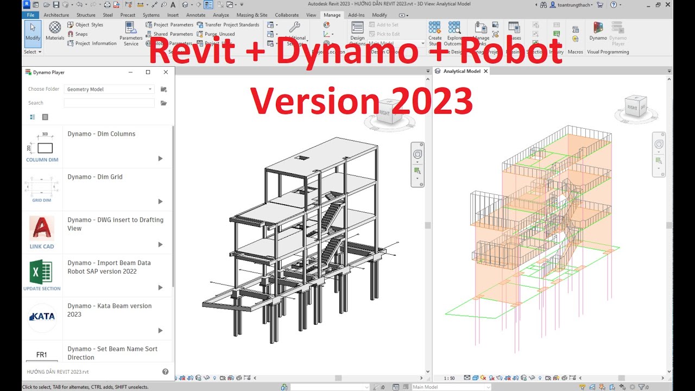695x391 pixels.
Task: Run Dynamo - DWG insert to Drafting View
Action: click(x=160, y=244)
